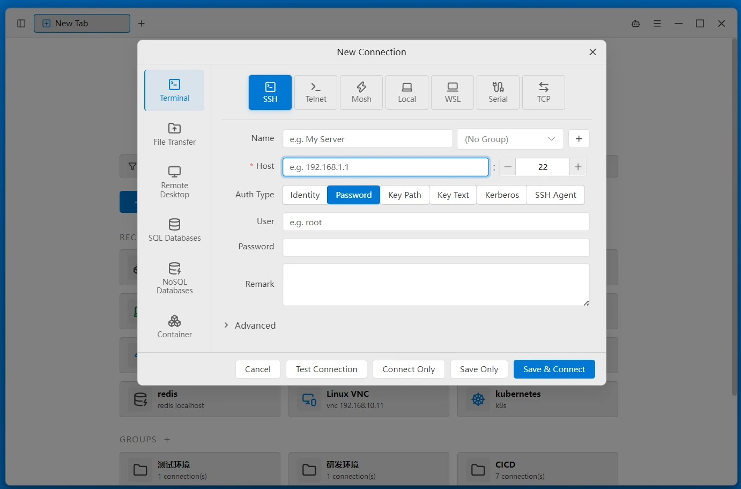This screenshot has height=489, width=741.
Task: Click the robot assistant icon
Action: tap(636, 24)
